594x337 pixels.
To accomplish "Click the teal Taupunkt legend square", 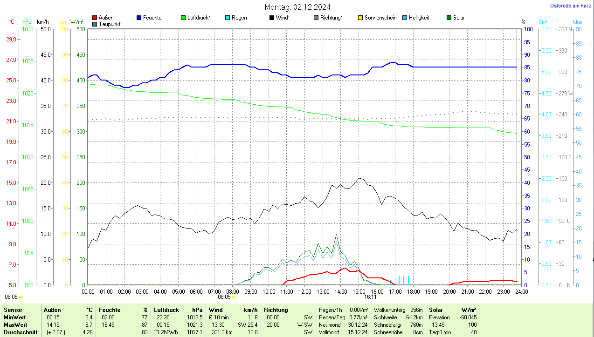I will point(95,24).
